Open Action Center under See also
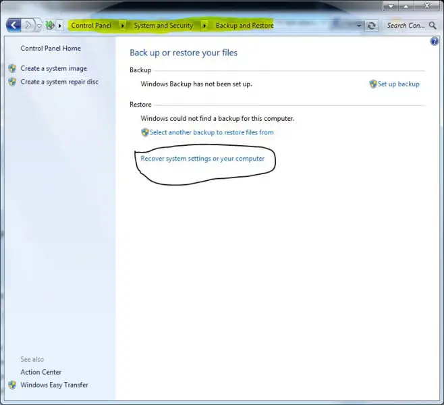444x405 pixels. (40, 372)
